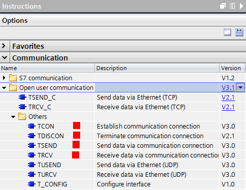Click the V1.0 version cell for T_CONFIG
The width and height of the screenshot is (246, 190).
click(x=228, y=184)
